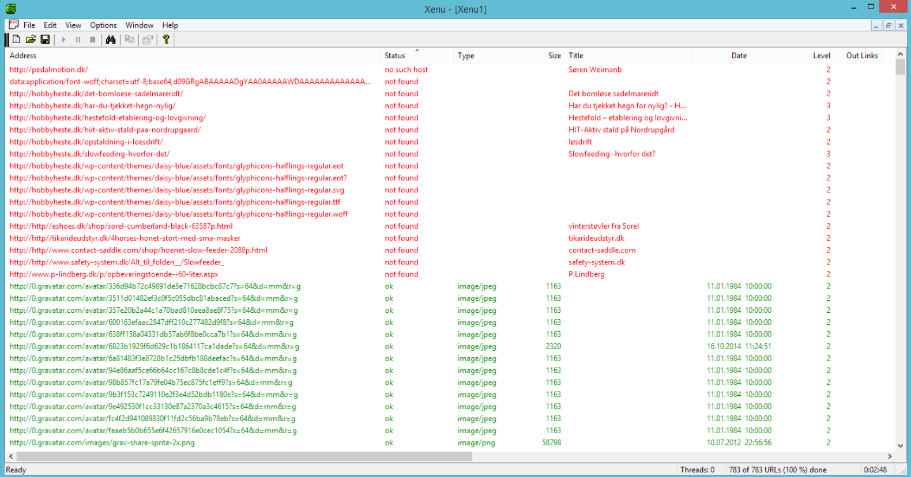Click the Copy toolbar icon
This screenshot has height=477, width=911.
pos(130,40)
